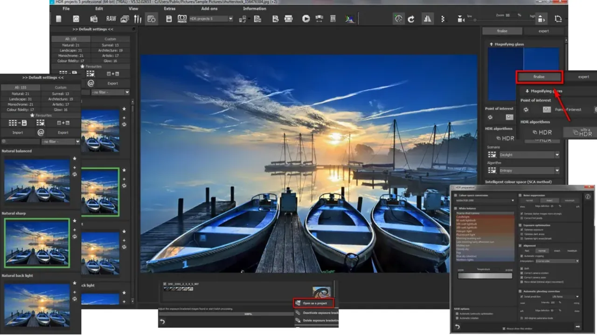Set Noise suppression to maximum
Image resolution: width=597 pixels, height=335 pixels.
pyautogui.click(x=569, y=201)
